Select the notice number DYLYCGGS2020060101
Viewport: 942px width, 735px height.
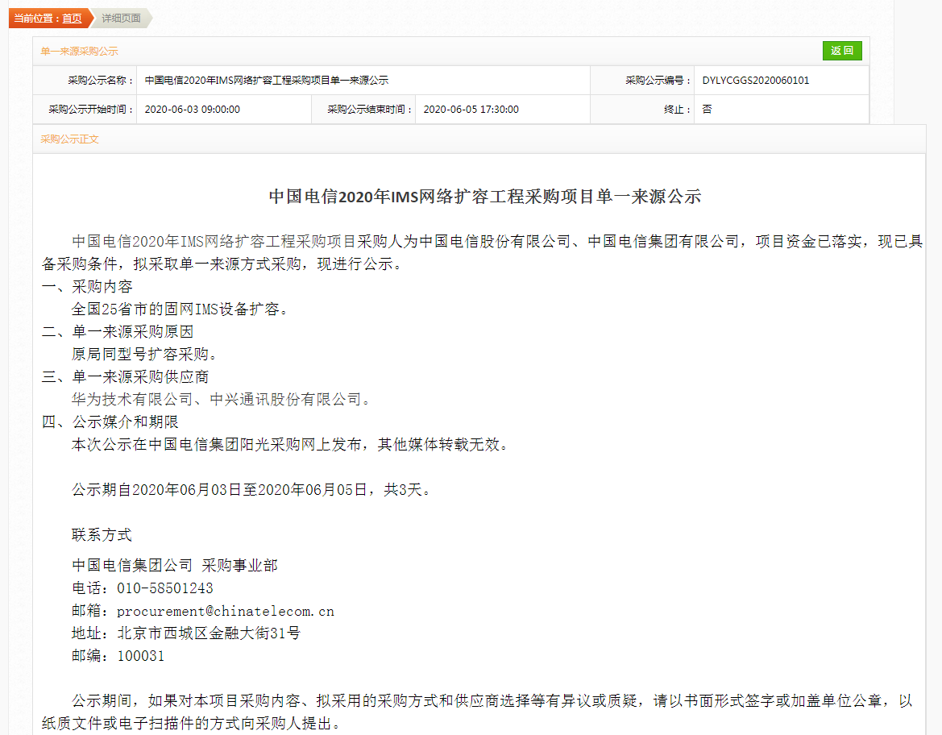pos(755,80)
